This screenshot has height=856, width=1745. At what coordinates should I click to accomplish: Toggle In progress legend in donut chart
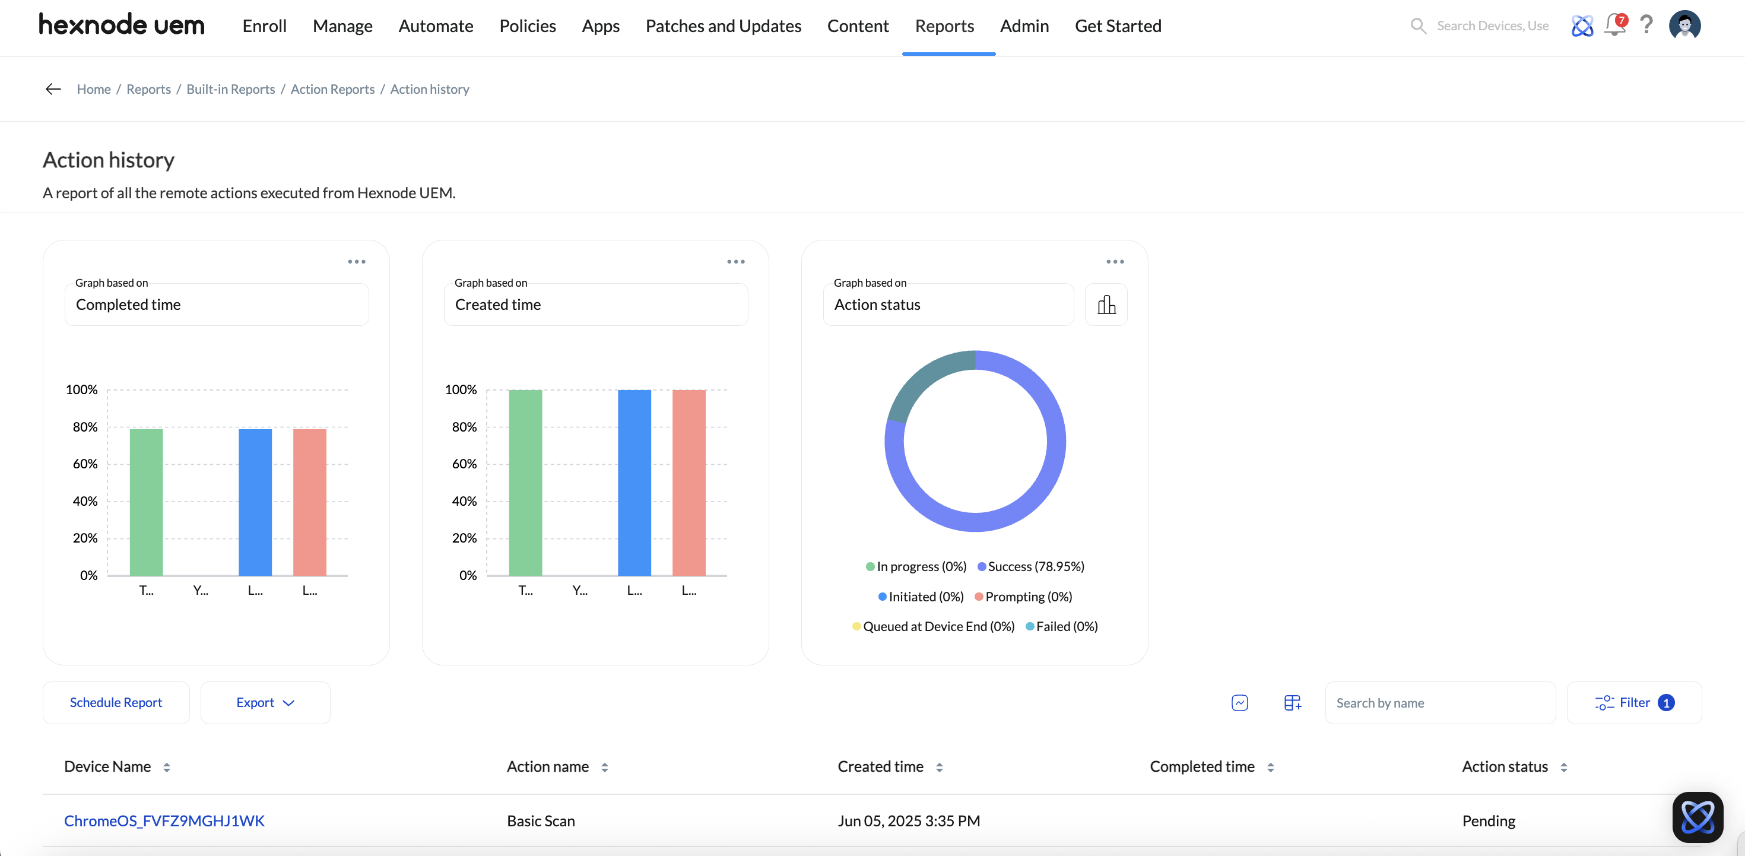click(x=916, y=566)
